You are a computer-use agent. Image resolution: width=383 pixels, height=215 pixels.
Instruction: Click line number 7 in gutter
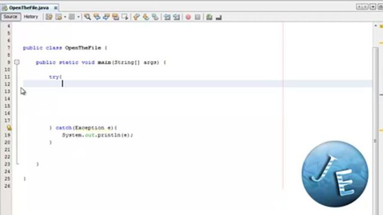[x=8, y=48]
